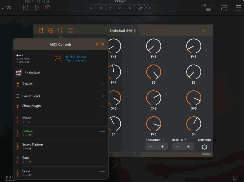
Task: Click the bookmark icon in bottom corner
Action: coord(235,178)
